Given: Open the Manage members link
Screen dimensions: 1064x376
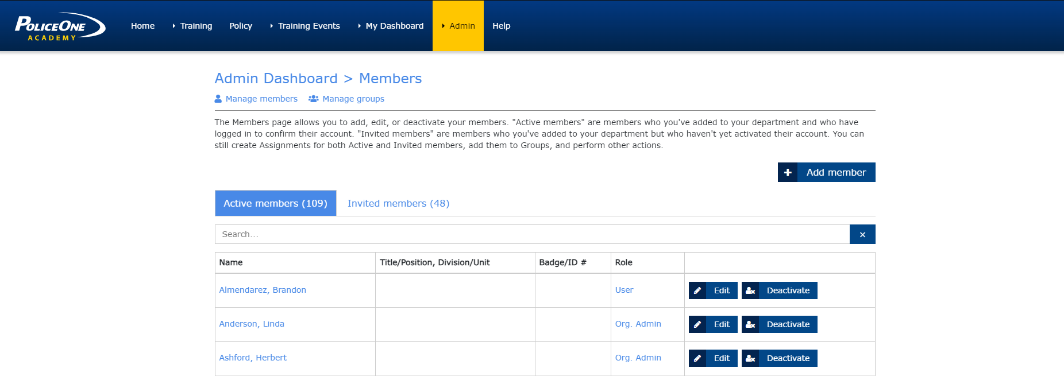Looking at the screenshot, I should 261,99.
